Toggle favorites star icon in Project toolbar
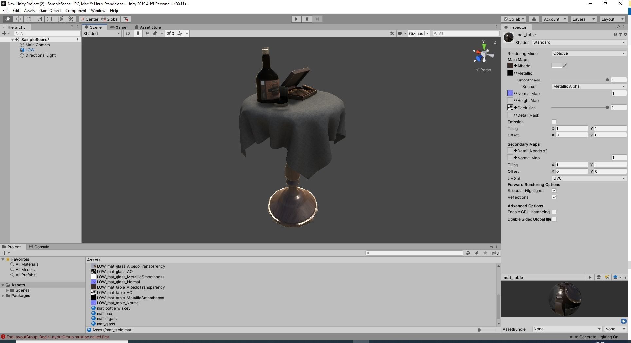Image resolution: width=631 pixels, height=343 pixels. tap(485, 253)
